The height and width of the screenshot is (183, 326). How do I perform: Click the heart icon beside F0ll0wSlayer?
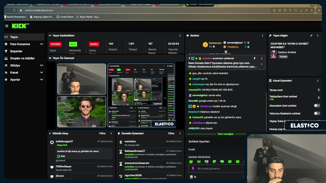click(52, 167)
